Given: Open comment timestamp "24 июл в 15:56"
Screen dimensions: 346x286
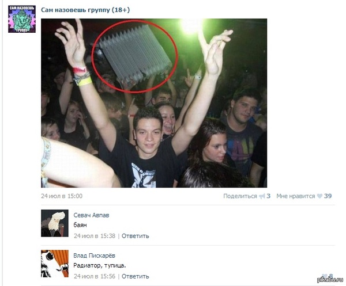Looking at the screenshot, I should click(95, 276).
